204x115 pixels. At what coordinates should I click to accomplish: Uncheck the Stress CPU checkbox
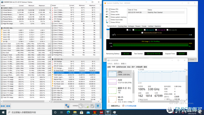(110, 9)
